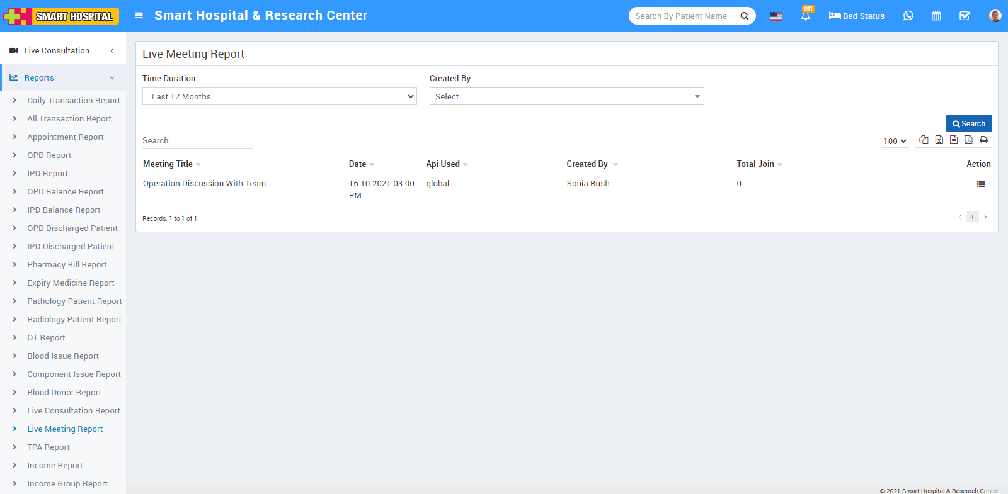Screen dimensions: 1008x494
Task: Open the calendar icon in header
Action: tap(936, 16)
